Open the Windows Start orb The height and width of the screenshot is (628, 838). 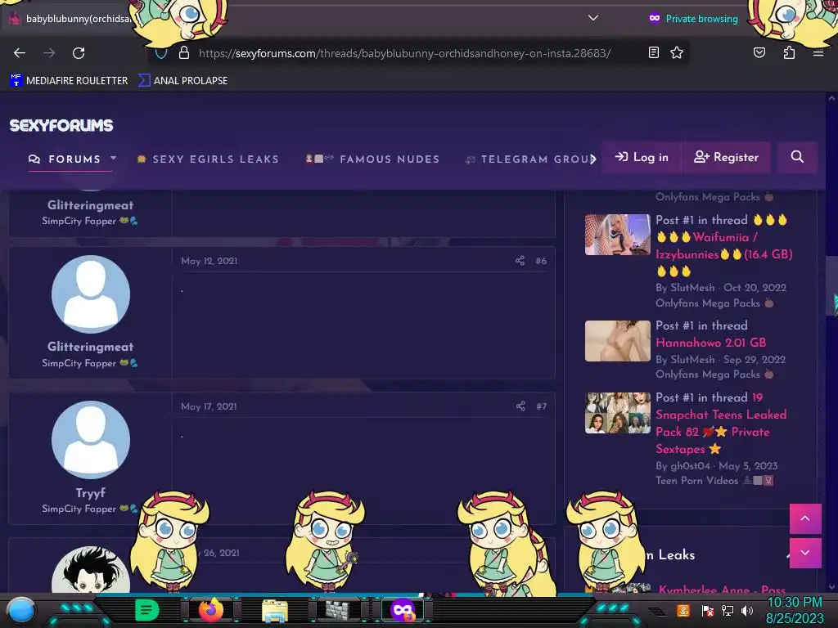(x=21, y=610)
